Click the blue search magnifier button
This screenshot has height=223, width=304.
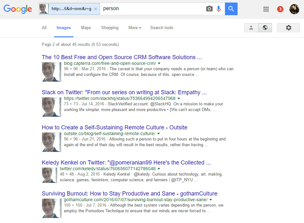click(x=231, y=9)
